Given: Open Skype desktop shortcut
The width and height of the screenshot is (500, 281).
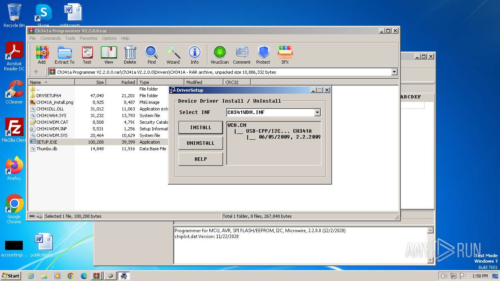Looking at the screenshot, I should pos(43,16).
